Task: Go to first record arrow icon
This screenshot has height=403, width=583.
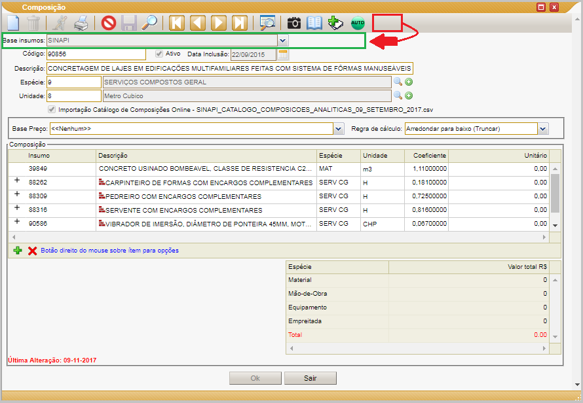Action: click(x=177, y=23)
